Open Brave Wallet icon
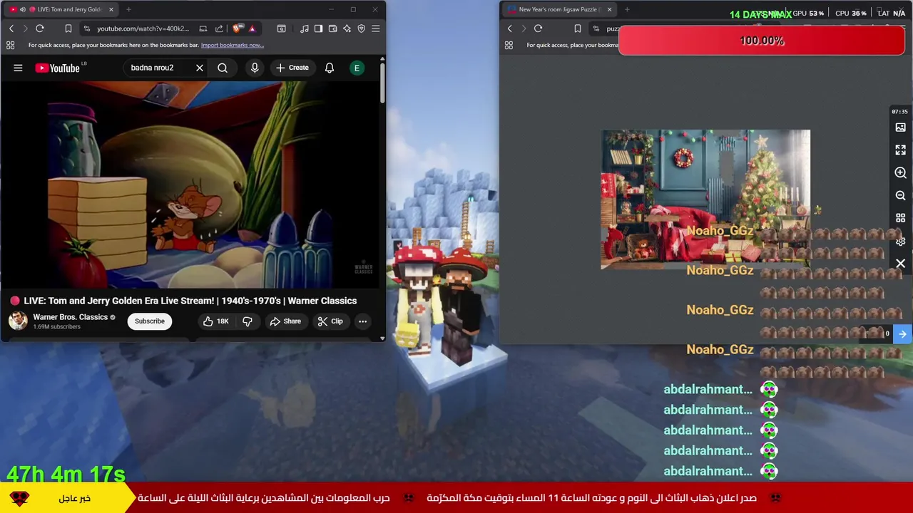 point(332,28)
